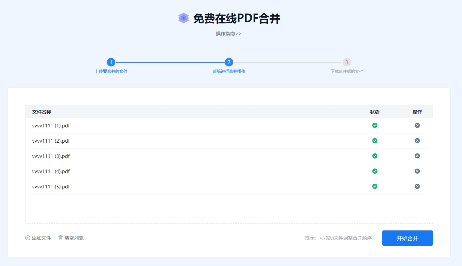The image size is (462, 266).
Task: Open the 操作指南>> guide link
Action: click(x=229, y=34)
